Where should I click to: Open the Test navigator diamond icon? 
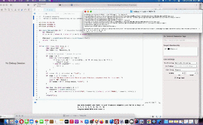coord(19,10)
